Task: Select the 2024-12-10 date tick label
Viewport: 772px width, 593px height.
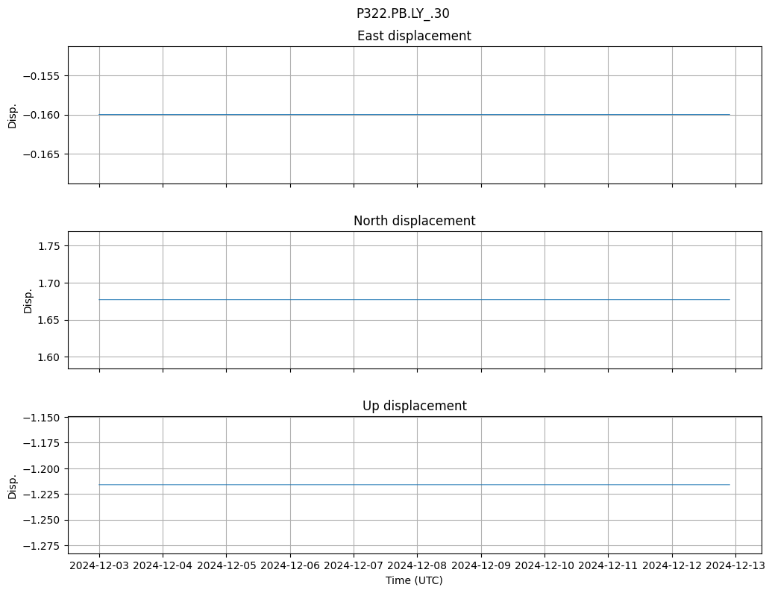Action: click(x=545, y=565)
